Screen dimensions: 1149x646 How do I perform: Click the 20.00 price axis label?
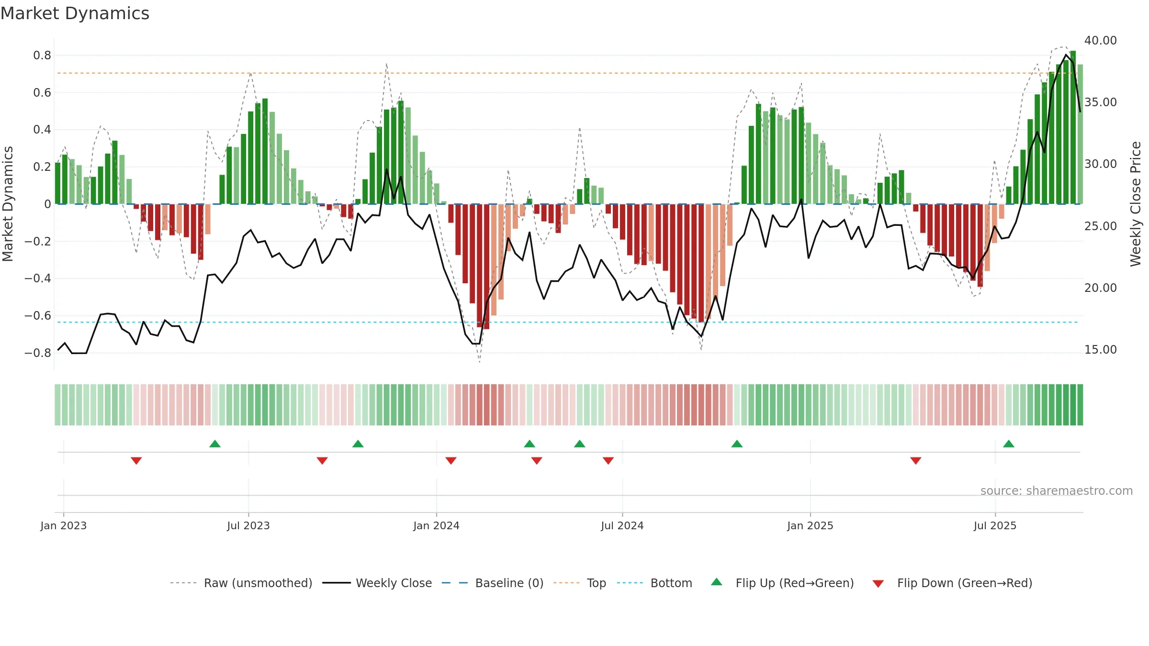point(1101,288)
